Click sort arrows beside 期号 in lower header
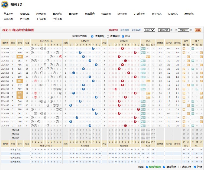 [8, 144]
